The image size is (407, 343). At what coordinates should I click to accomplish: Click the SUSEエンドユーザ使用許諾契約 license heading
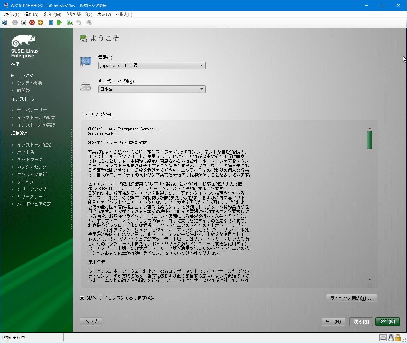pos(117,143)
